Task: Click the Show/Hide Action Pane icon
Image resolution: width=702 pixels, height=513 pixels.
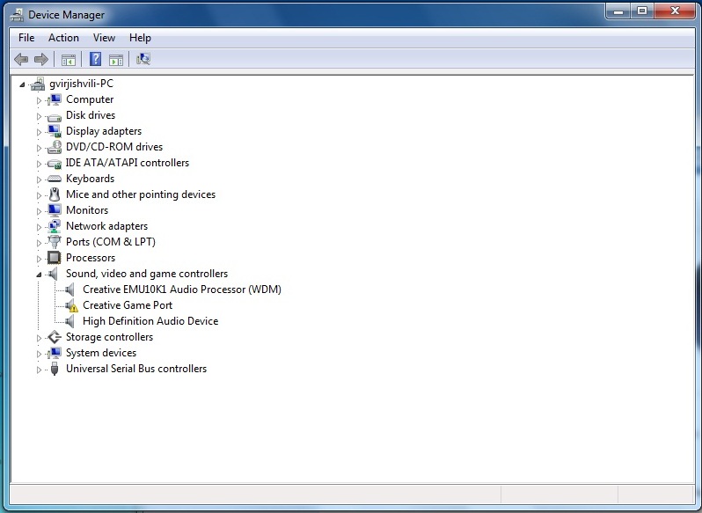Action: 115,59
